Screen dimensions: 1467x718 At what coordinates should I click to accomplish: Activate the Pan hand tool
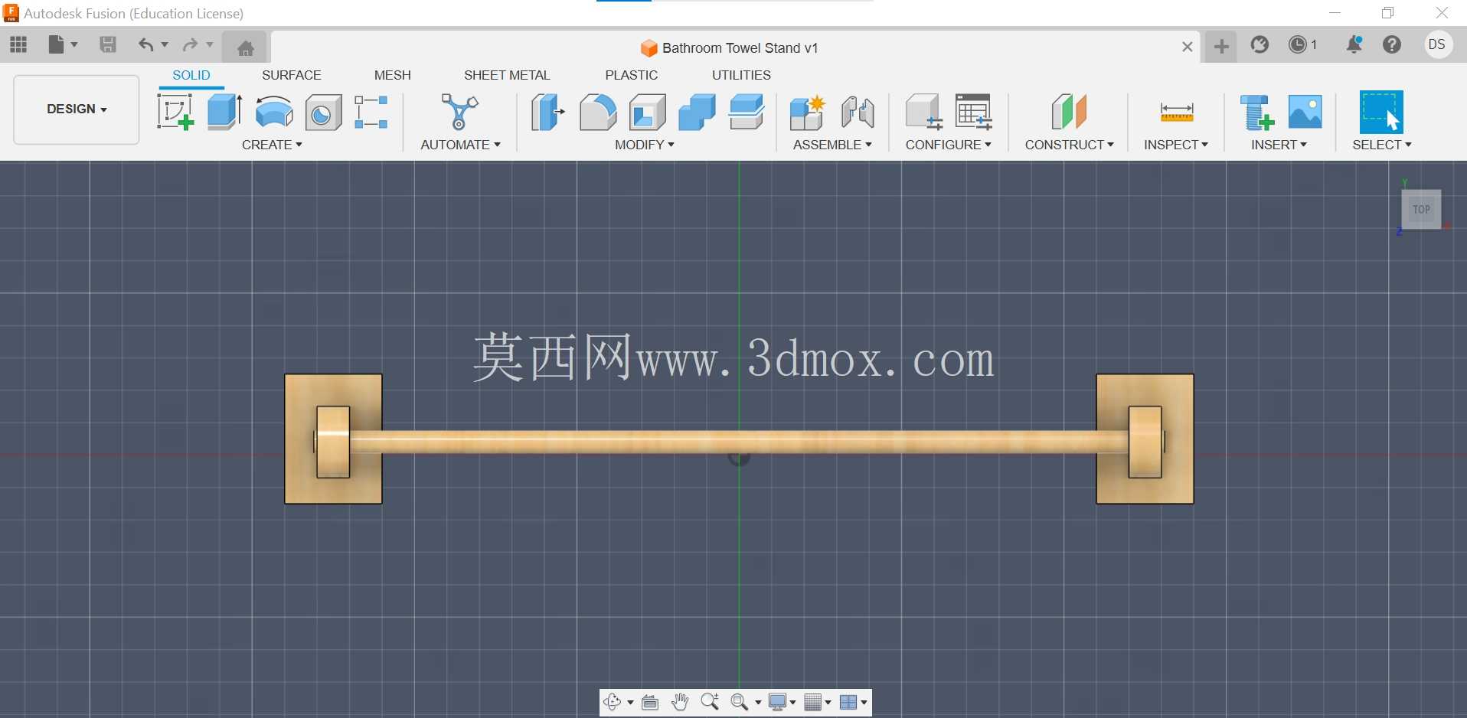click(680, 702)
